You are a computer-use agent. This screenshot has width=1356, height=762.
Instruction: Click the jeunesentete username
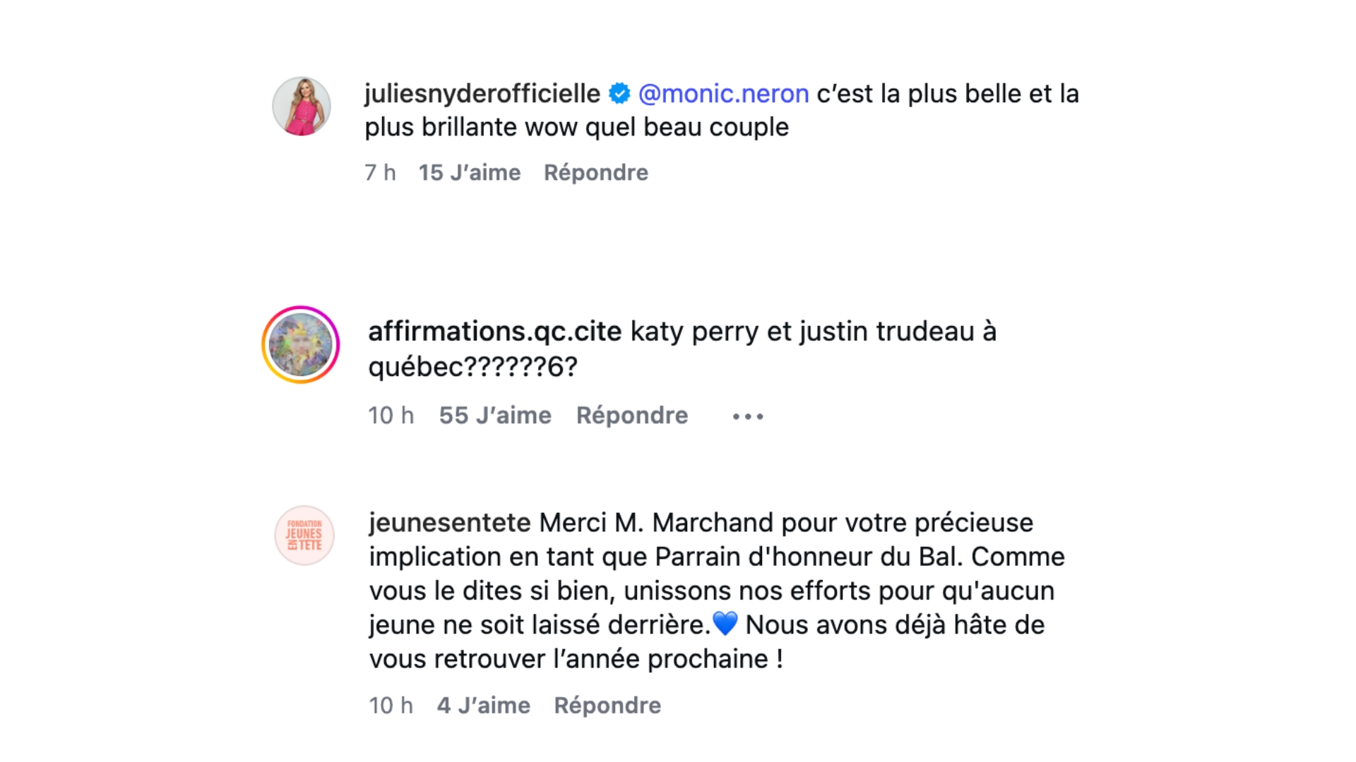click(x=449, y=523)
